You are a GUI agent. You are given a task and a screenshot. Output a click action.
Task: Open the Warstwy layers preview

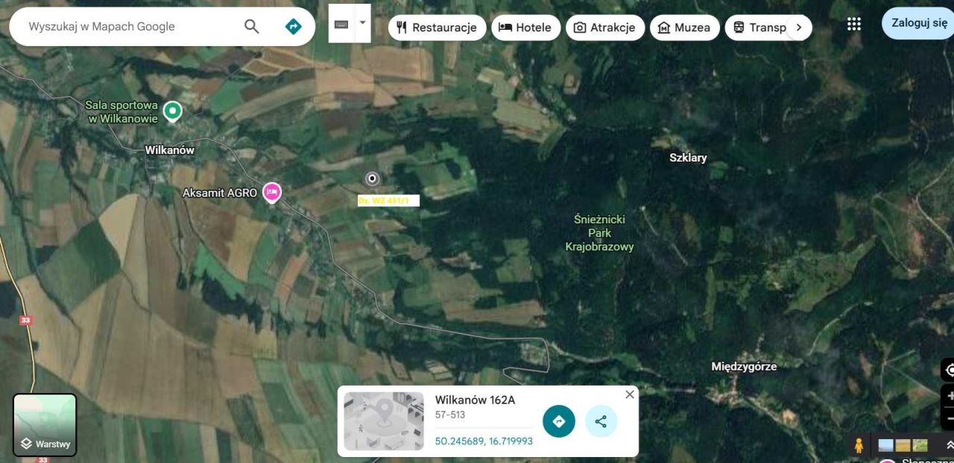click(45, 424)
